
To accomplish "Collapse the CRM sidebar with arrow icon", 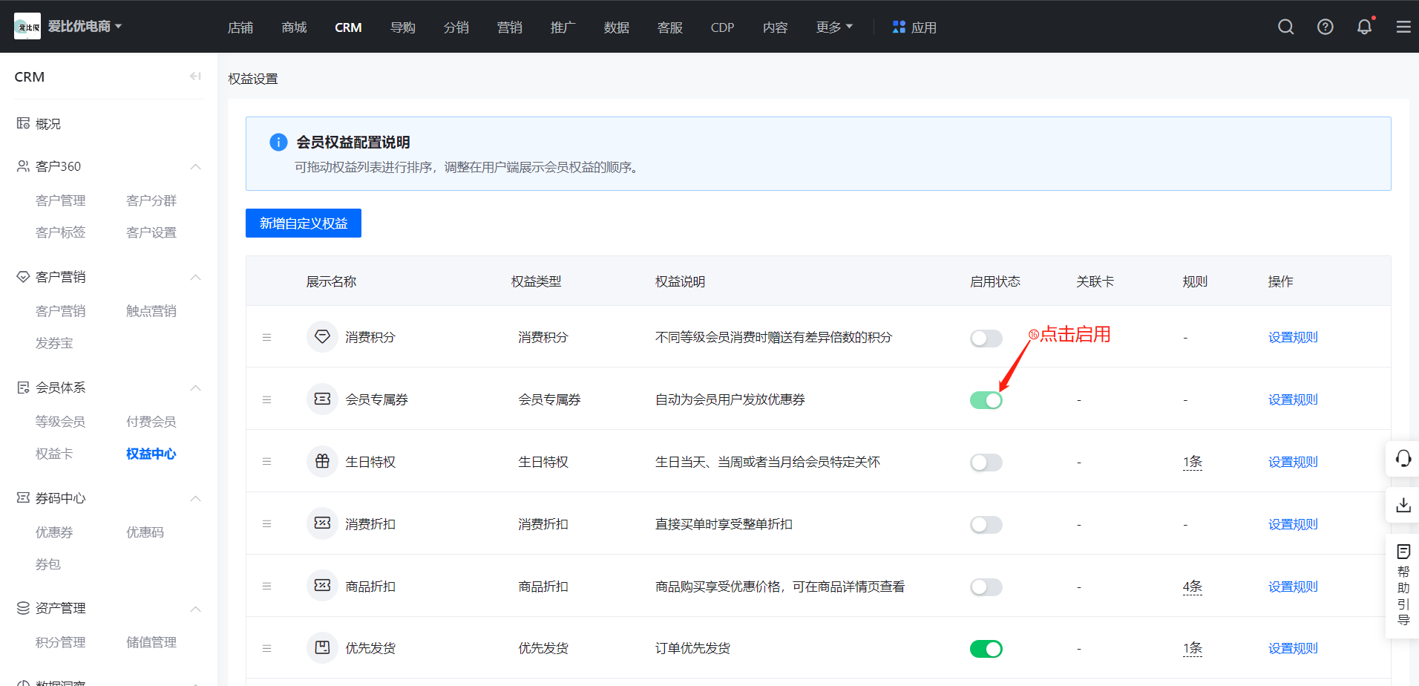I will tap(195, 76).
